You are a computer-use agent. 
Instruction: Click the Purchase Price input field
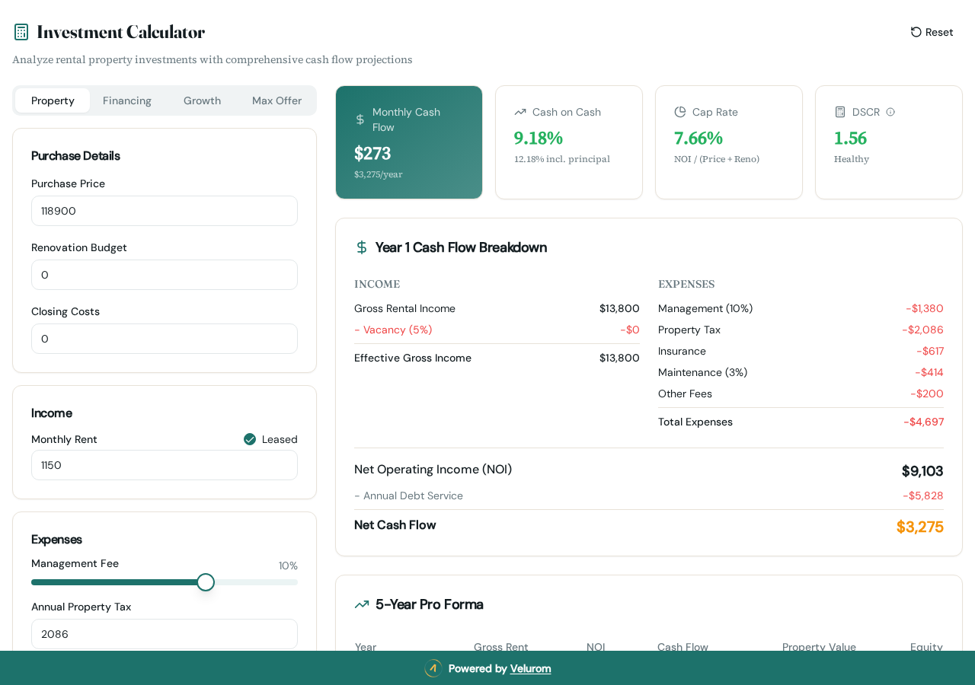(x=165, y=211)
